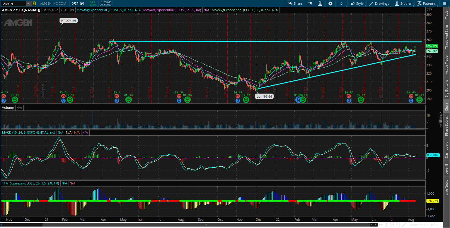
Task: Switch to Times And Sales side tab
Action: click(446, 37)
